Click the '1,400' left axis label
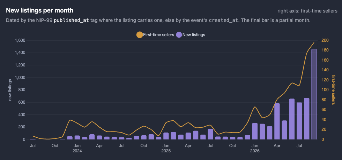This screenshot has width=342, height=160. [x=20, y=53]
